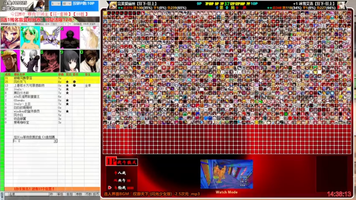Image resolution: width=356 pixels, height=200 pixels.
Task: Click the star in the 黑白分水岭 row
Action: [x=67, y=93]
